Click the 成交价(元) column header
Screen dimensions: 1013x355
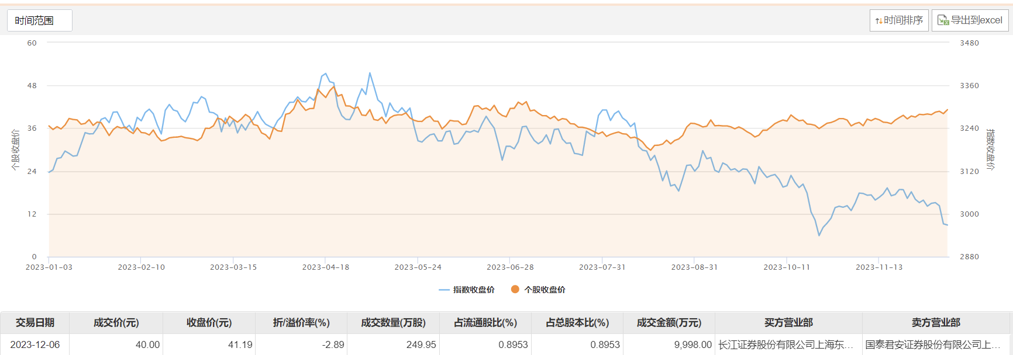coord(116,323)
